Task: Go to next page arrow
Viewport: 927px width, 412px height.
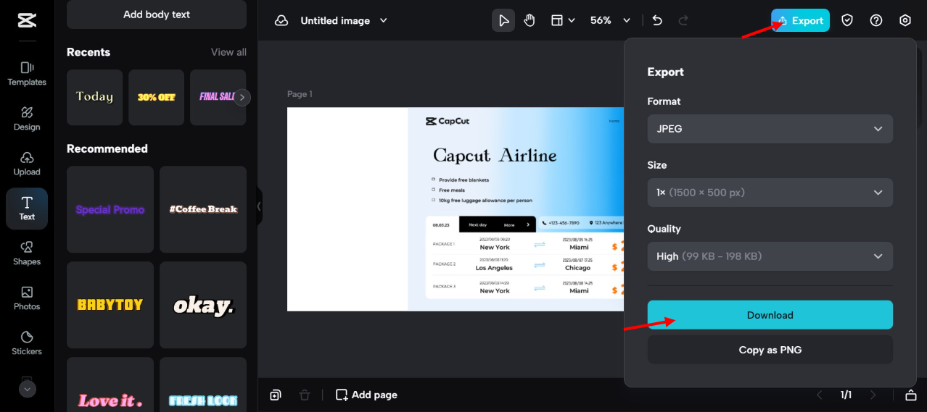Action: [x=873, y=395]
